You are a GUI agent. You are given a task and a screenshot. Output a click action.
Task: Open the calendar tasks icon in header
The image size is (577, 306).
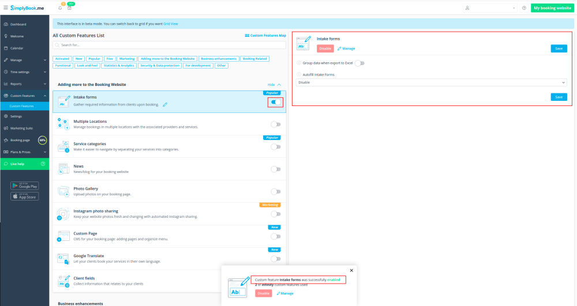70,8
